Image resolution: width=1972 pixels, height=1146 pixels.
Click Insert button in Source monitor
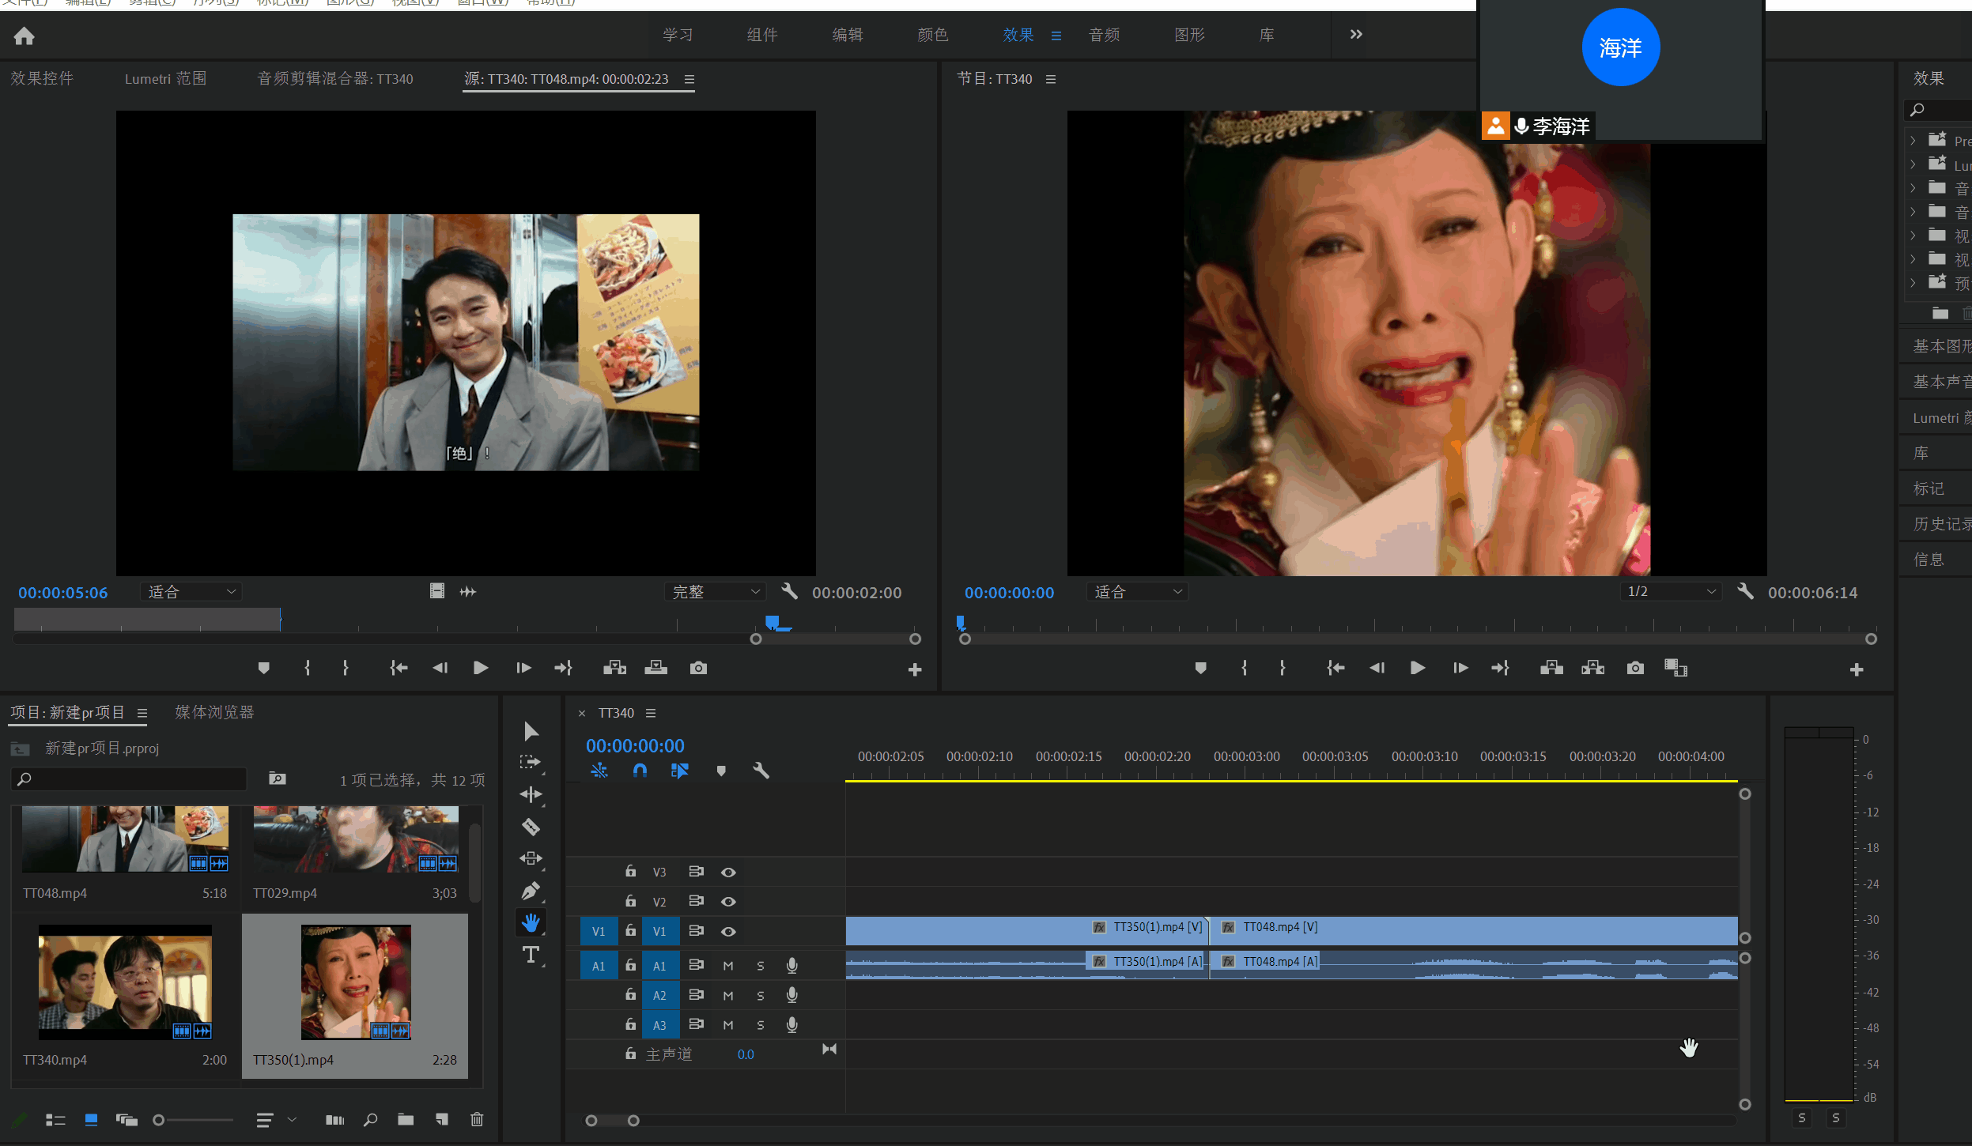tap(614, 668)
